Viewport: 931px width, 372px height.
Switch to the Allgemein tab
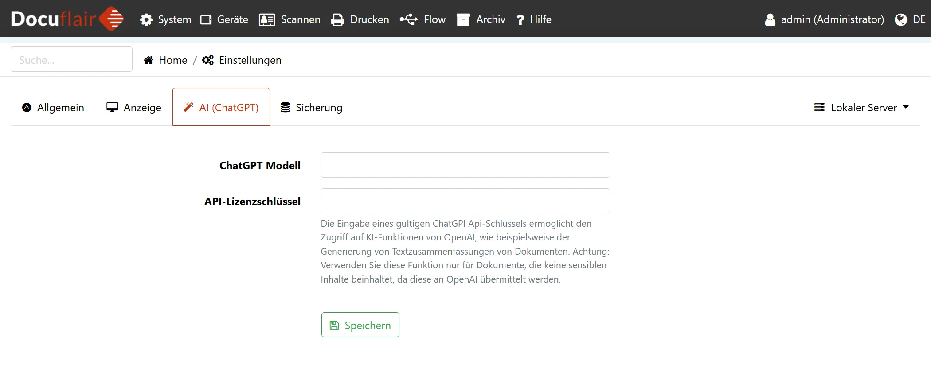[53, 108]
